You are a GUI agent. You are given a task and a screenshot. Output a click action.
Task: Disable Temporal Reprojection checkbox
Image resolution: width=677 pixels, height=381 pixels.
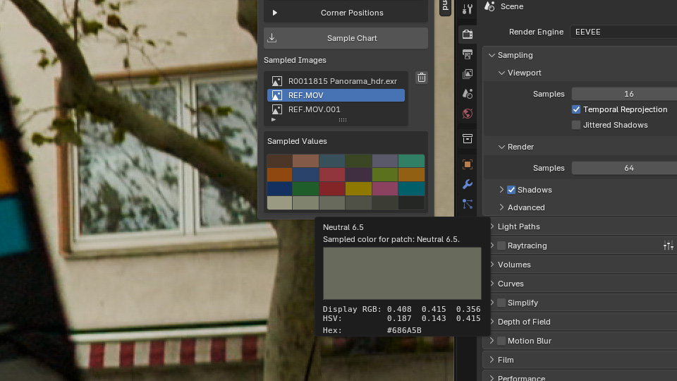[x=576, y=109]
